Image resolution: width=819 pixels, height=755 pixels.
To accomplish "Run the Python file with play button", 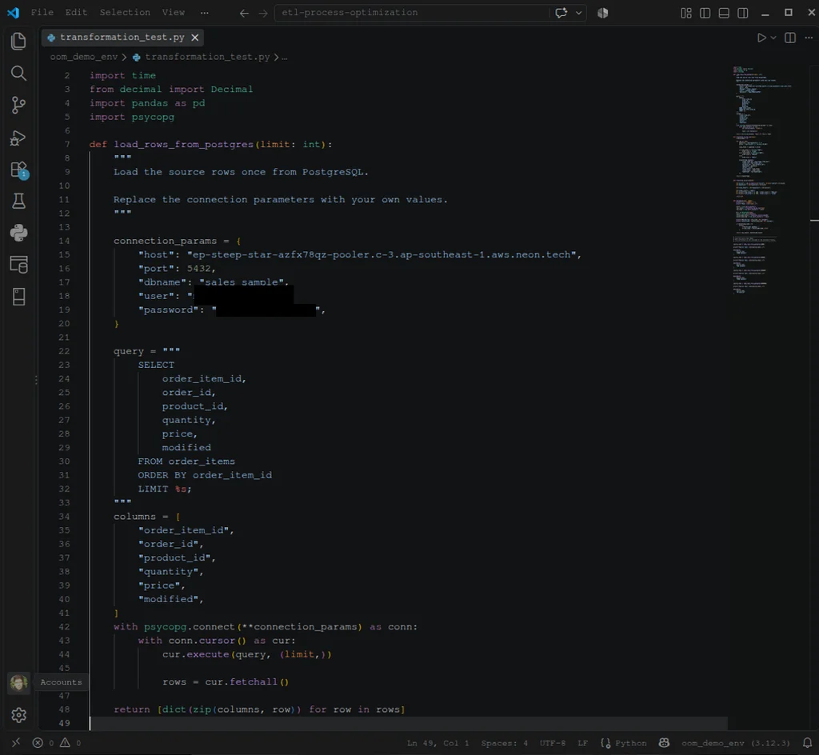I will 761,38.
